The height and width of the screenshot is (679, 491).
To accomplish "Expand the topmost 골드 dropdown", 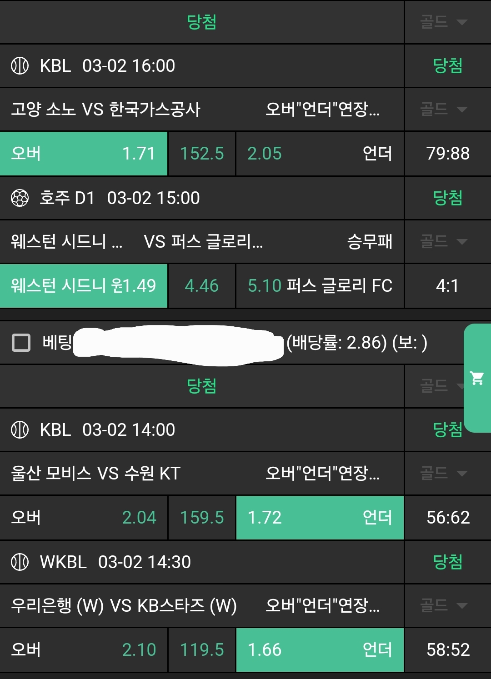I will [443, 22].
